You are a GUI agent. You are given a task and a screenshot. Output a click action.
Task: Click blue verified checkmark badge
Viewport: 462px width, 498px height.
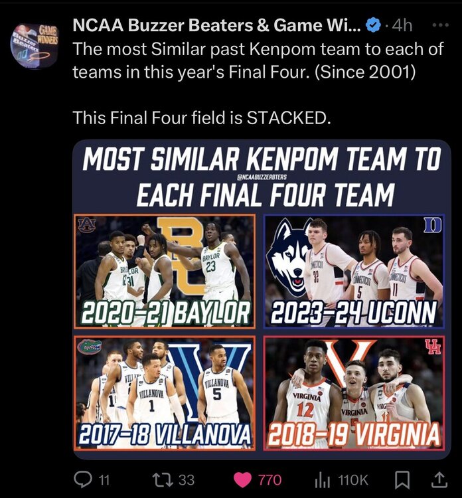click(x=374, y=25)
